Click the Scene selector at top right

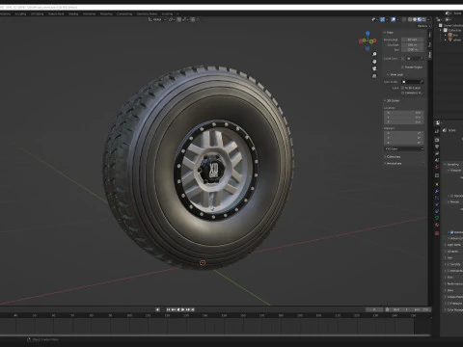tap(454, 13)
